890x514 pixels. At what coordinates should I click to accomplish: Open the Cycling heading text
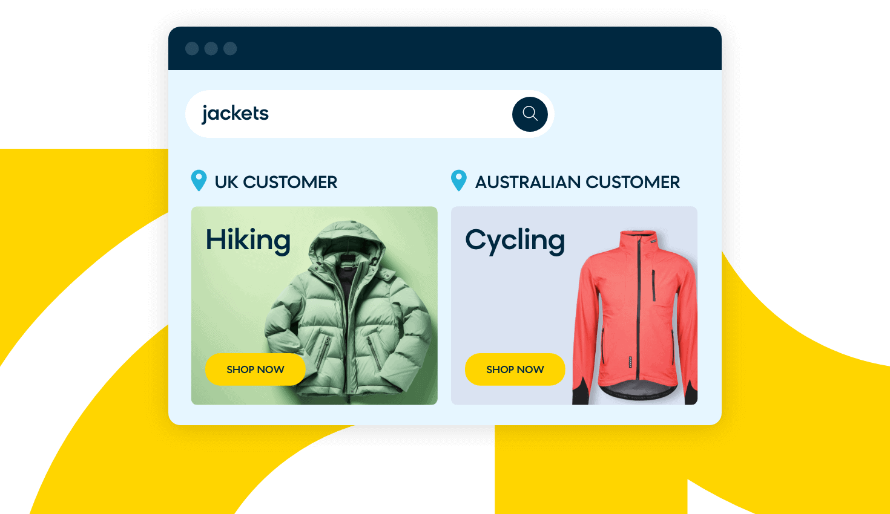[515, 241]
